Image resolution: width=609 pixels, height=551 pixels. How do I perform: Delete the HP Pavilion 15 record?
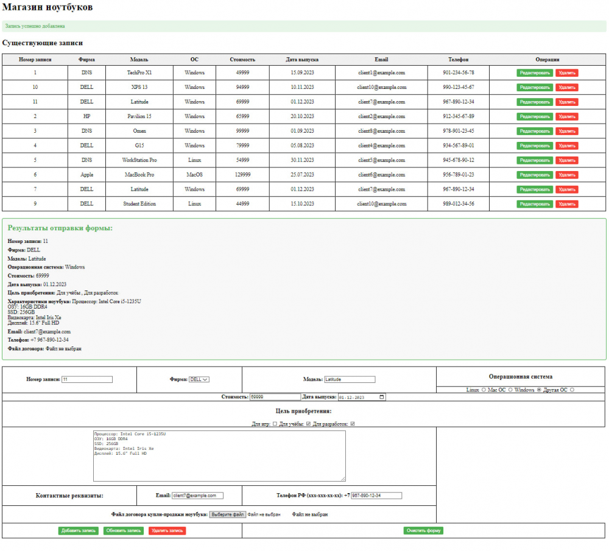pos(566,116)
